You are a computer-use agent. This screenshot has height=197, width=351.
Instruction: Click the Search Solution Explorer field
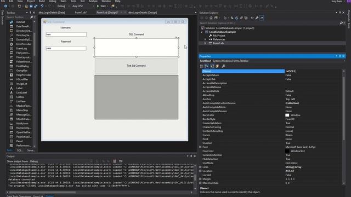pos(269,23)
